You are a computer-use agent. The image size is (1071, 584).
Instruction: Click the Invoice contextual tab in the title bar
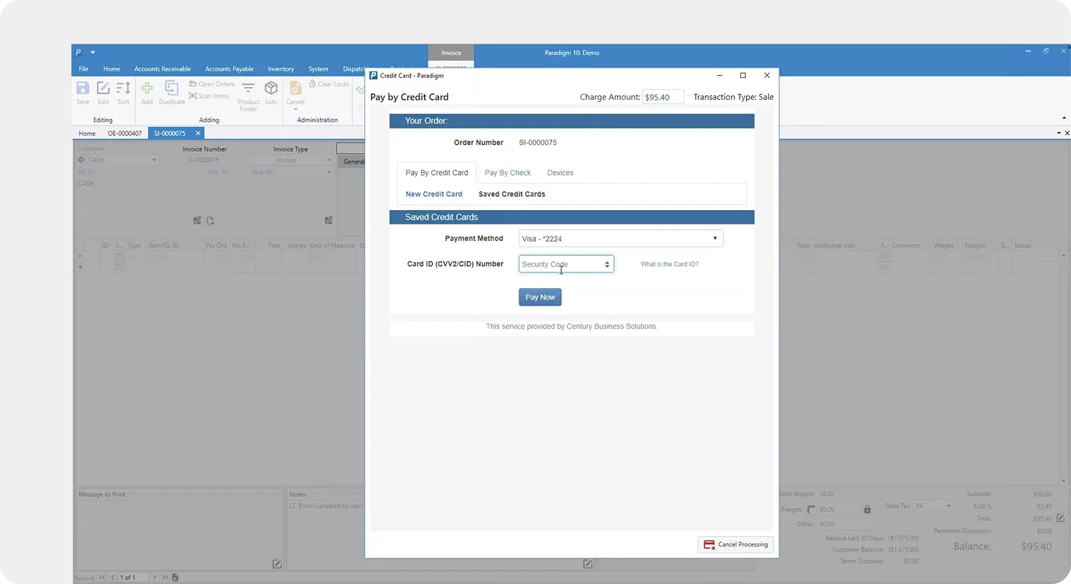(451, 53)
